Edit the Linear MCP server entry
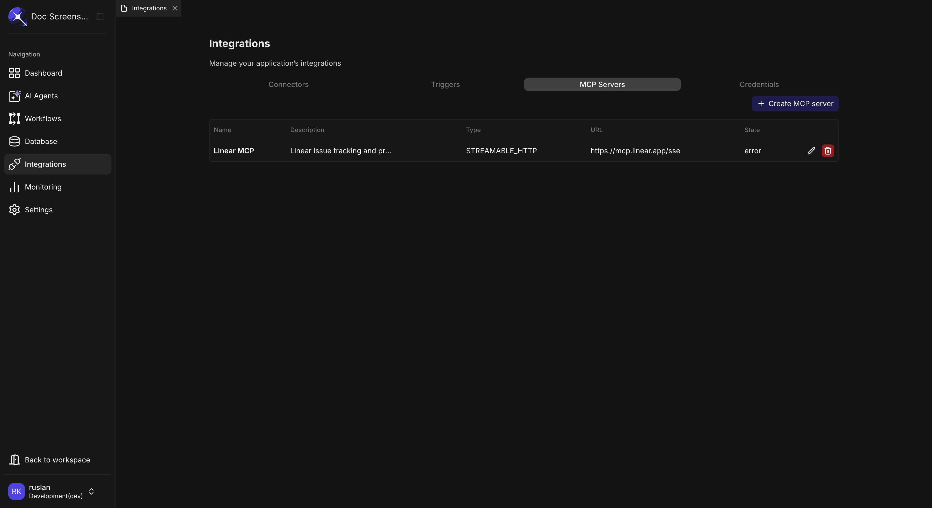The height and width of the screenshot is (508, 932). coord(812,150)
